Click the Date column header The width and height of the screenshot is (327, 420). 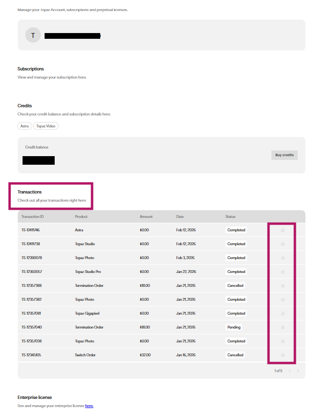click(x=180, y=216)
